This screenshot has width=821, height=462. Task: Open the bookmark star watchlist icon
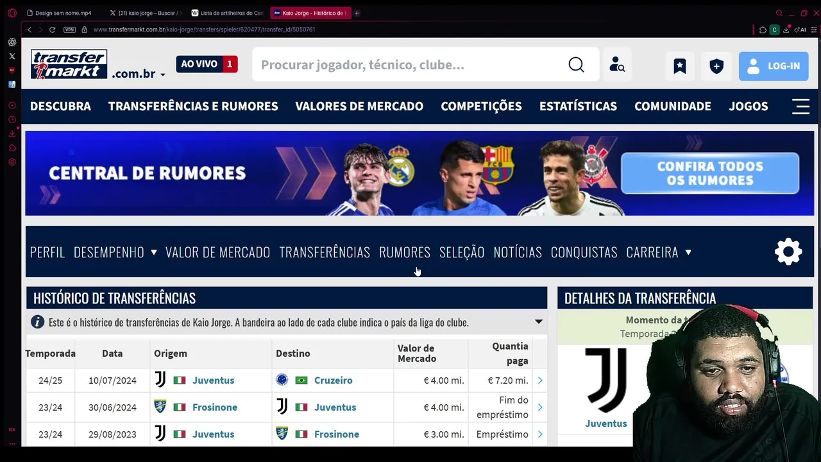click(680, 65)
